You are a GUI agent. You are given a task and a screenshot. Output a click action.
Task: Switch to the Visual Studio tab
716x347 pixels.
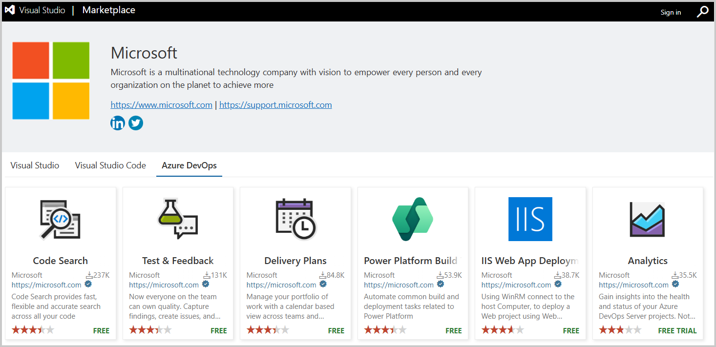(x=35, y=165)
